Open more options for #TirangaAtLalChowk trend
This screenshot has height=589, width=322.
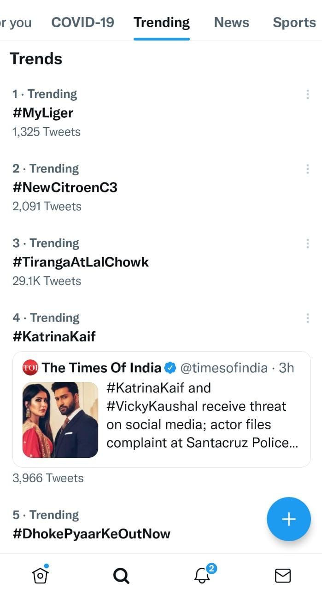click(307, 243)
